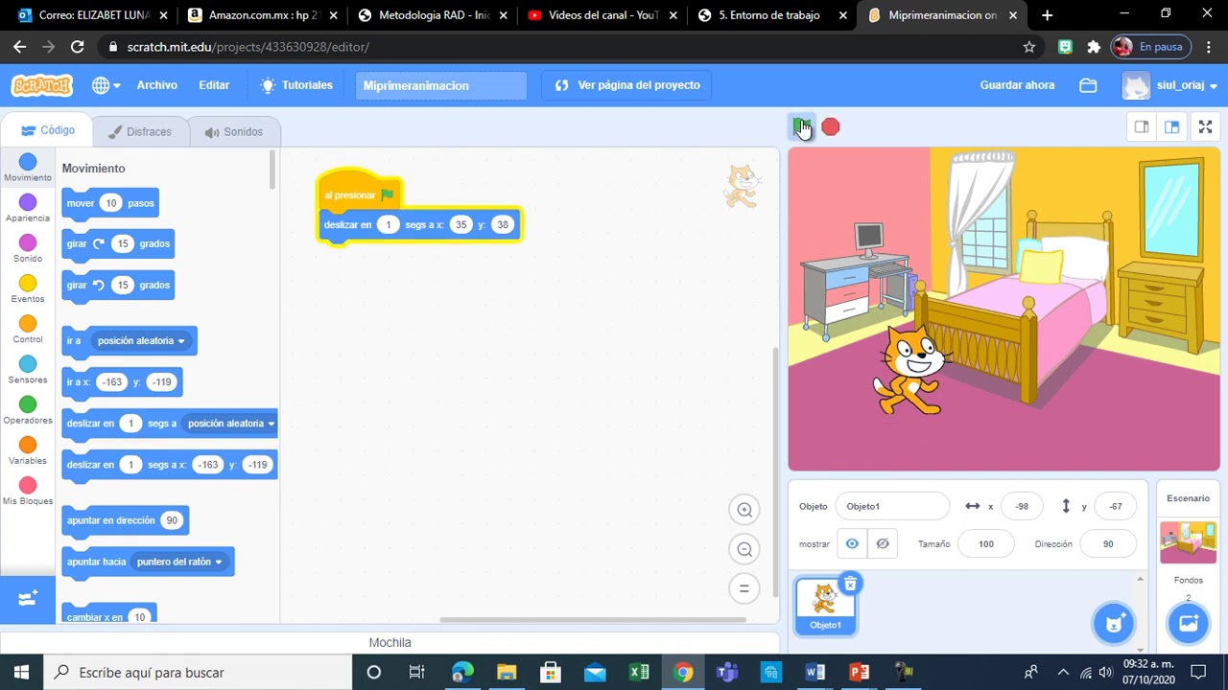The width and height of the screenshot is (1228, 690).
Task: Enter full screen stage mode
Action: (x=1206, y=126)
